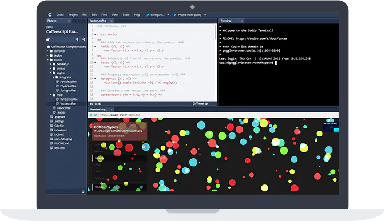Expand the demos folder
The width and height of the screenshot is (385, 221).
pos(50,69)
